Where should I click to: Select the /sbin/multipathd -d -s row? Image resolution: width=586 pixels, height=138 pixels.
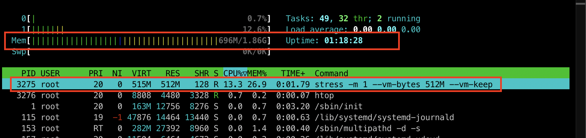286,128
